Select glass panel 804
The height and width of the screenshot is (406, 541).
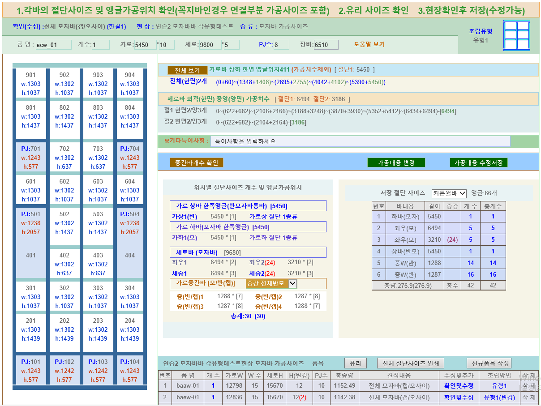pyautogui.click(x=130, y=120)
